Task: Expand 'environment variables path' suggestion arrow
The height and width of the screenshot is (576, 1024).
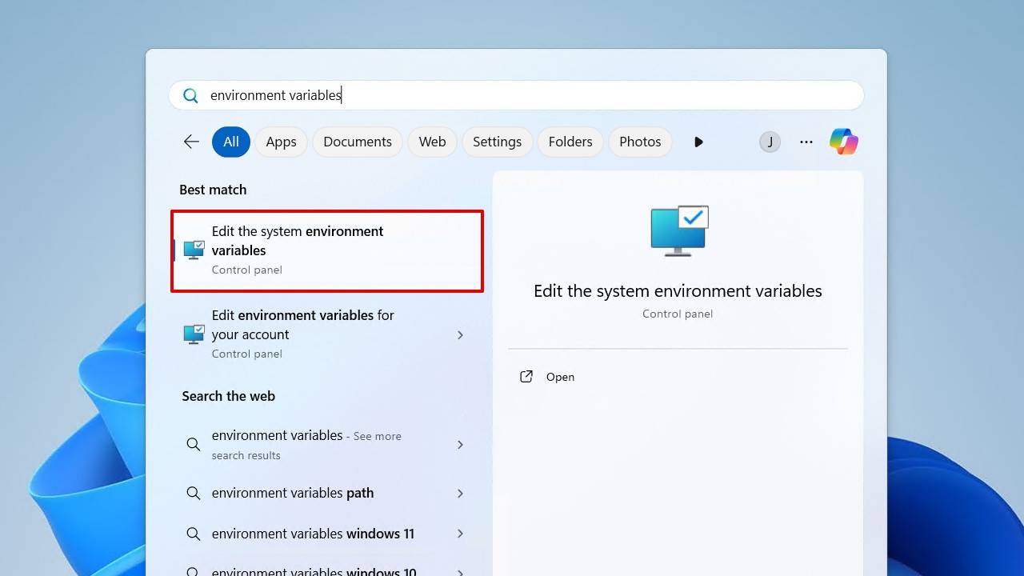Action: 460,494
